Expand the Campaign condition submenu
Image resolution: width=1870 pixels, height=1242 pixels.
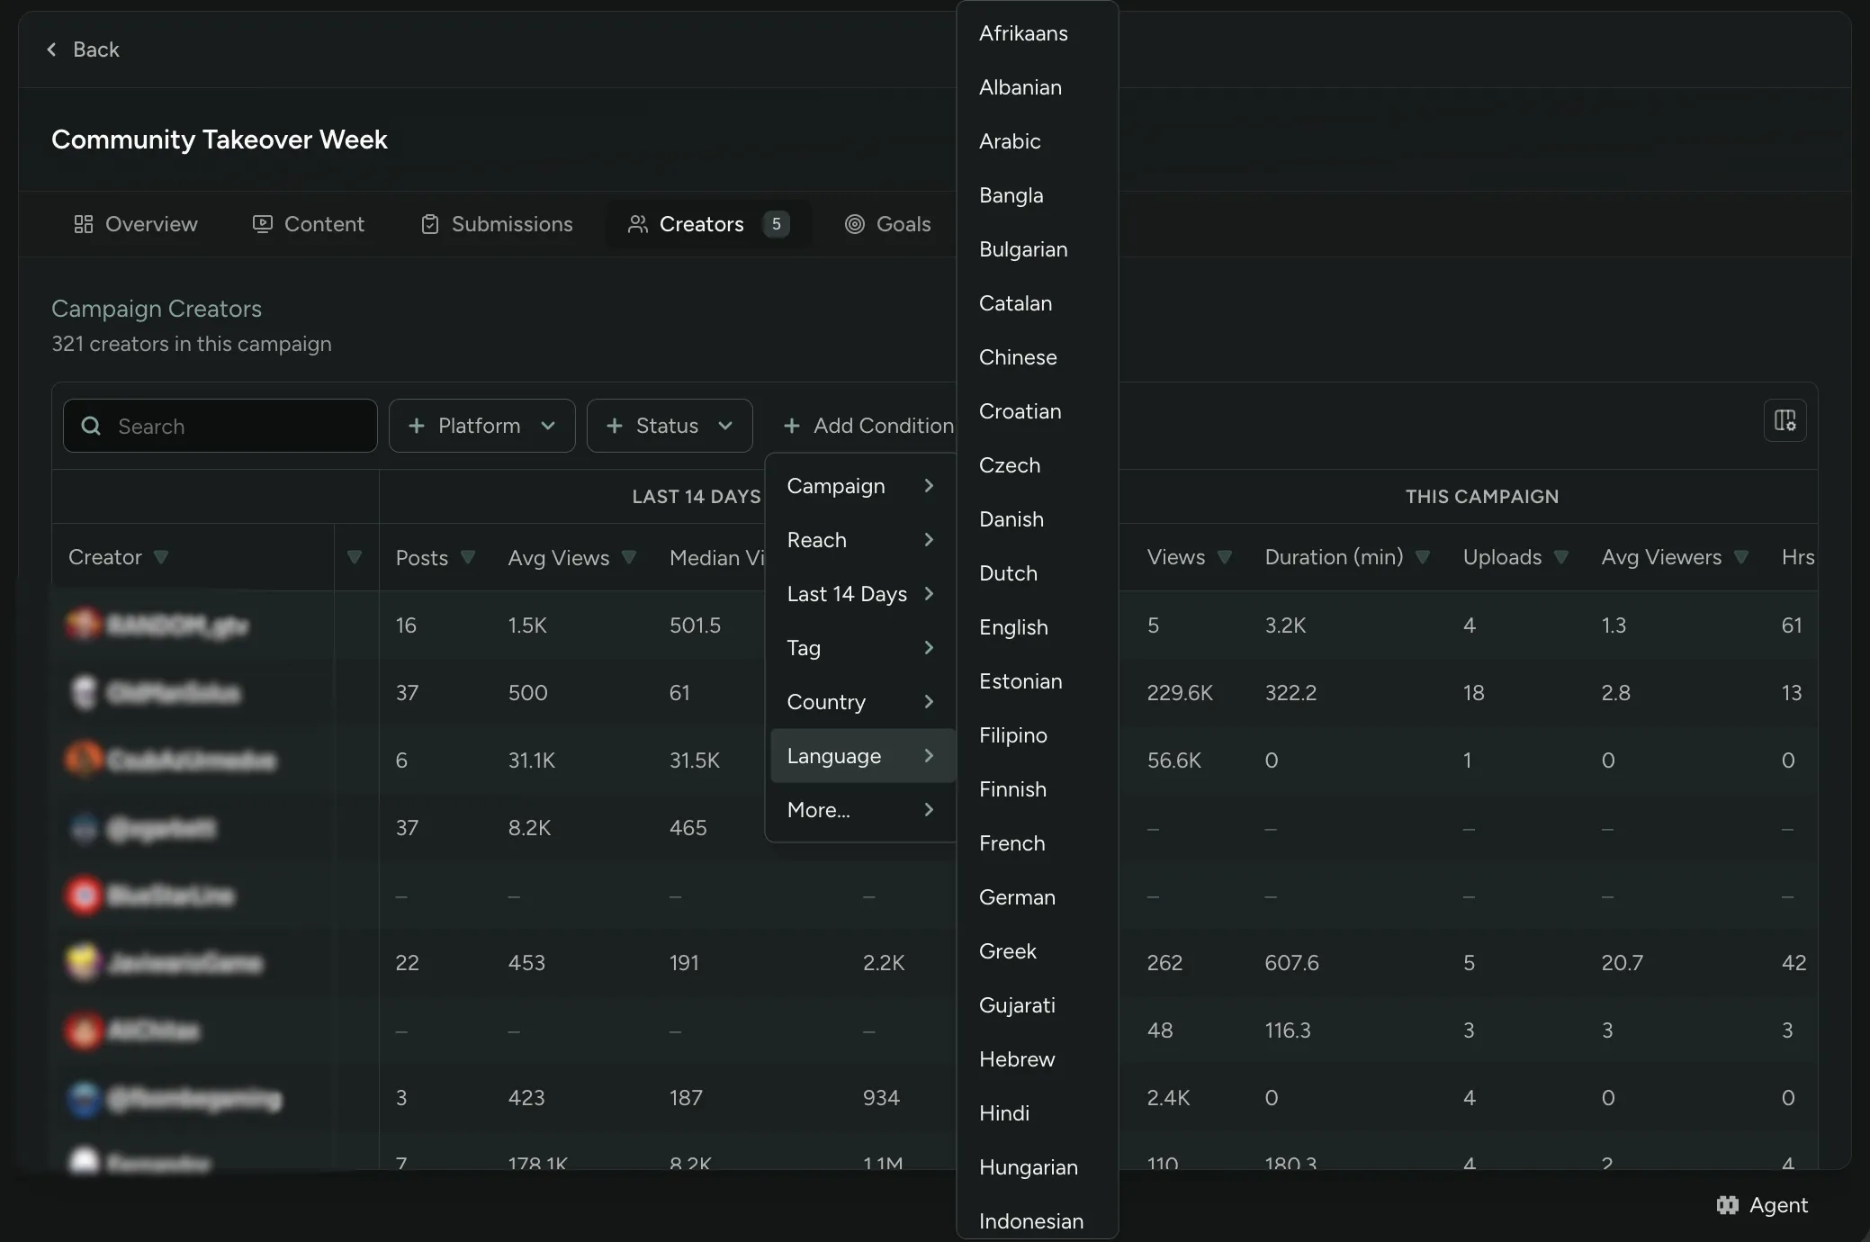[861, 486]
